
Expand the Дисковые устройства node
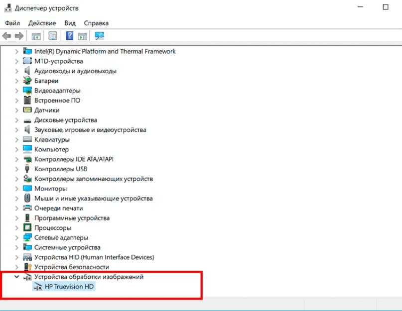click(x=16, y=120)
